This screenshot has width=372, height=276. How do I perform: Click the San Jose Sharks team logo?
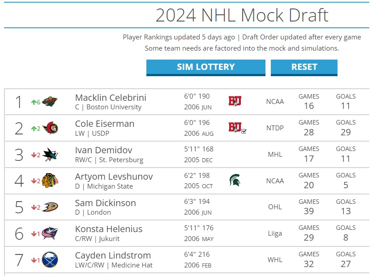coord(50,155)
